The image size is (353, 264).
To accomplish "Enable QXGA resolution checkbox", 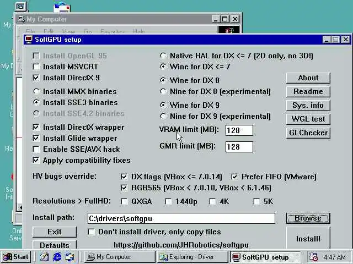I will pos(124,202).
